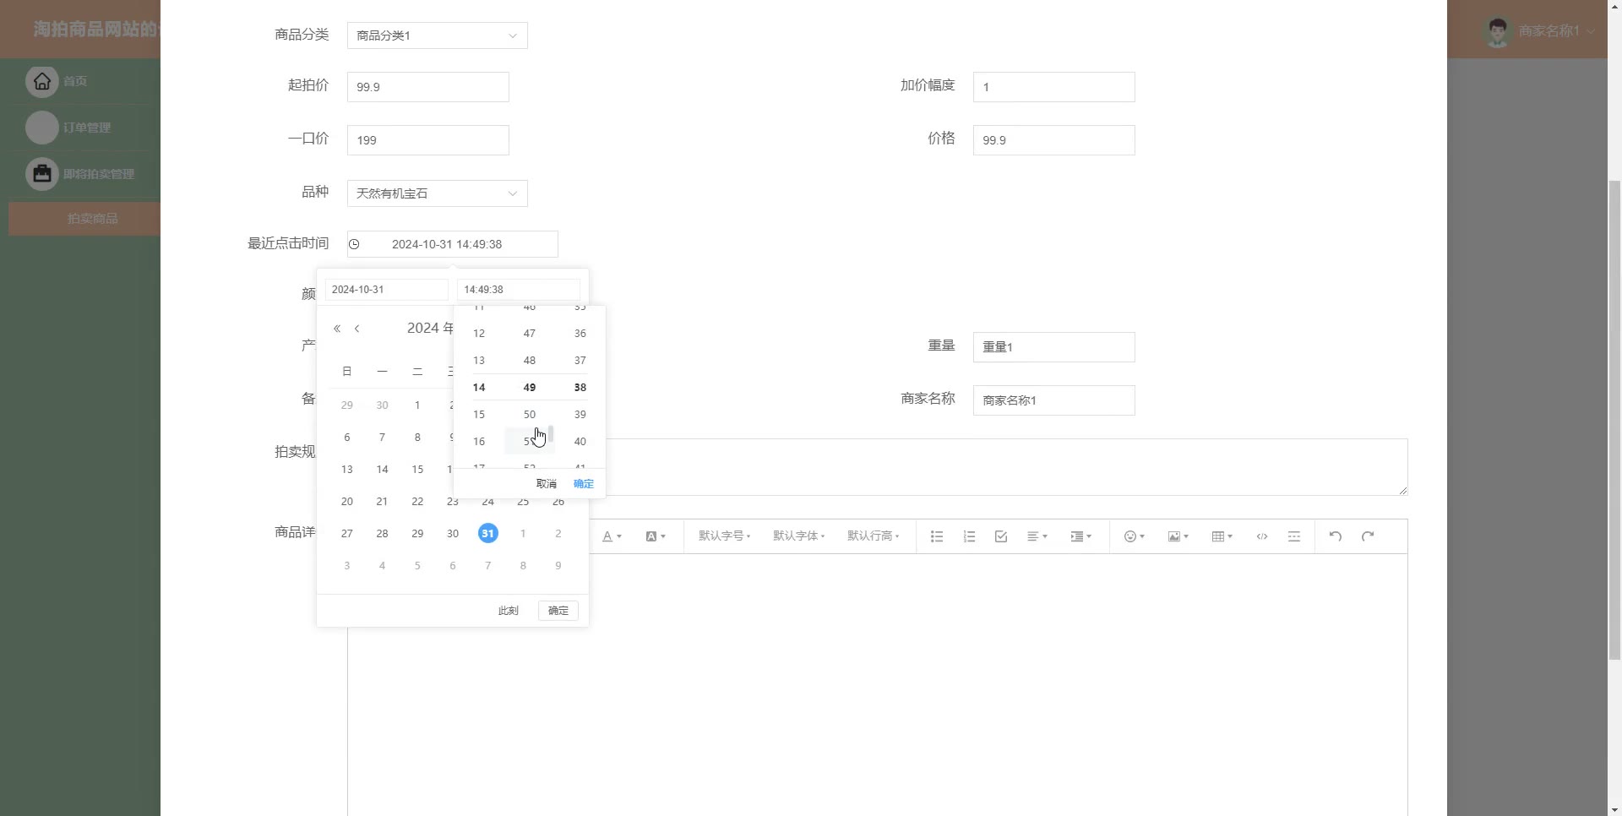This screenshot has width=1622, height=816.
Task: Choose hour 15 in time picker
Action: click(x=479, y=415)
